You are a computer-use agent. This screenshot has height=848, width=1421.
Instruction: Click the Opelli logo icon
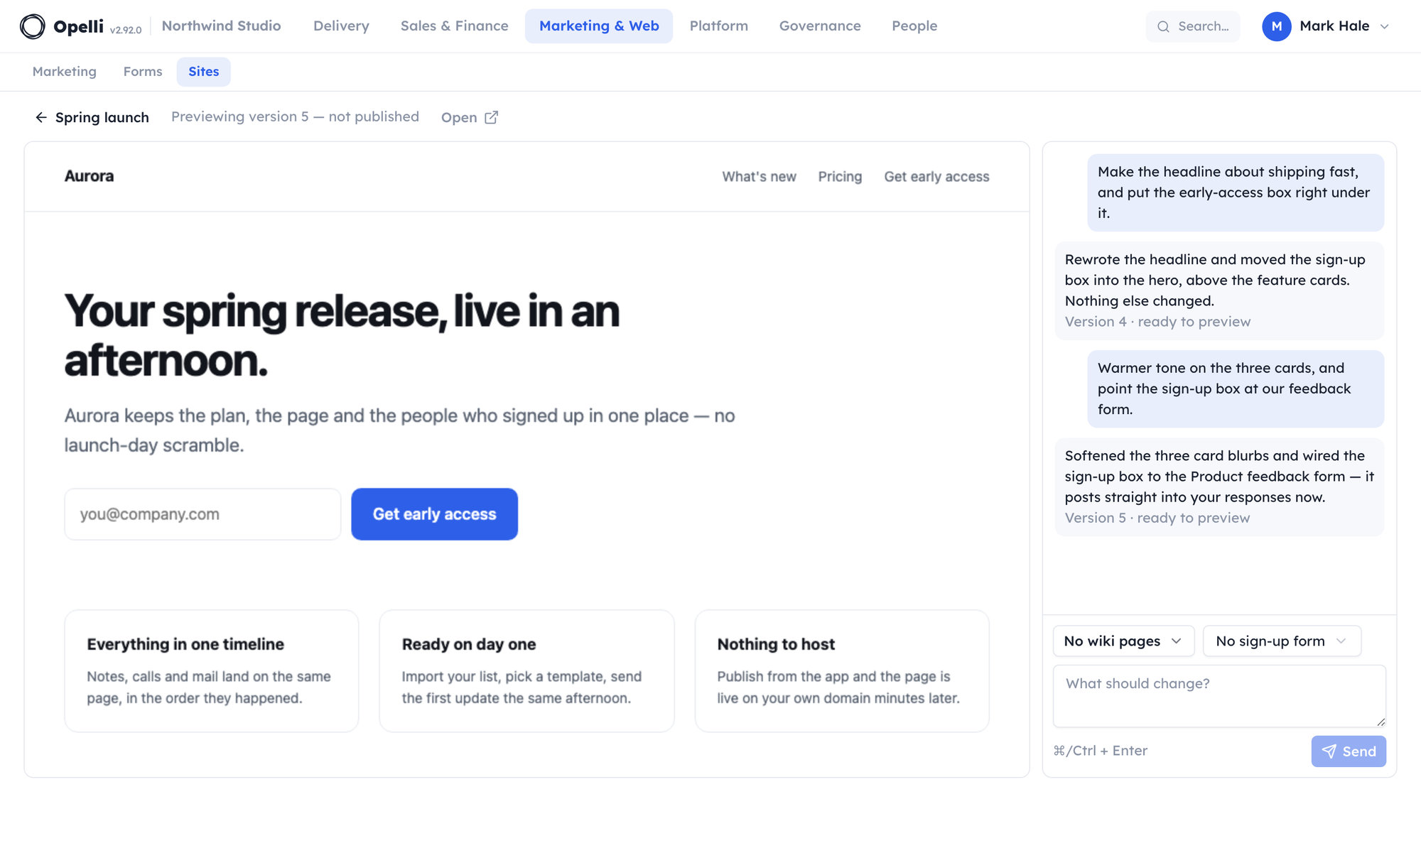(32, 26)
